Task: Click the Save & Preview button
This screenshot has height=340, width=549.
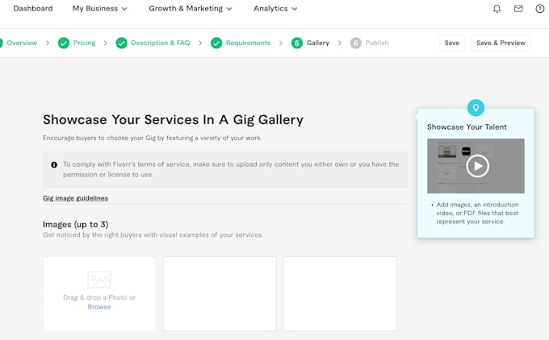Action: (x=501, y=43)
